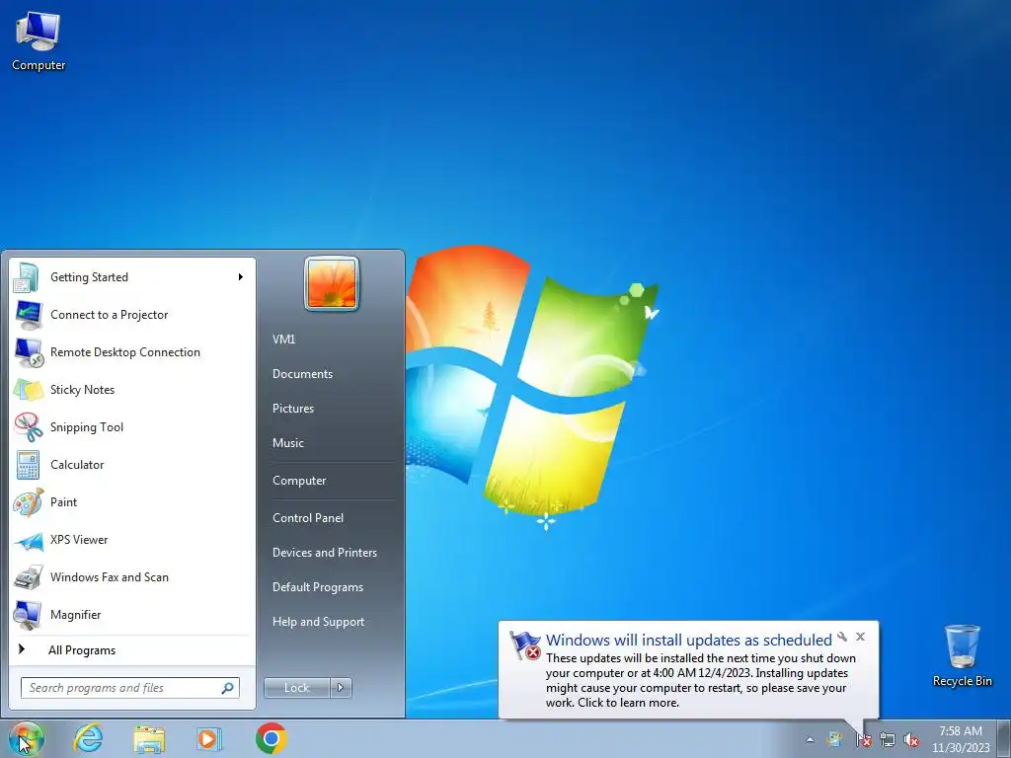Open Windows Explorer folder taskbar icon
The height and width of the screenshot is (758, 1011).
pyautogui.click(x=149, y=739)
